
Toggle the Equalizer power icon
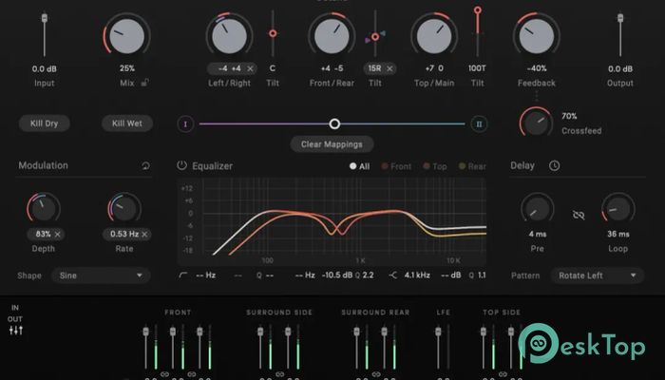click(182, 165)
